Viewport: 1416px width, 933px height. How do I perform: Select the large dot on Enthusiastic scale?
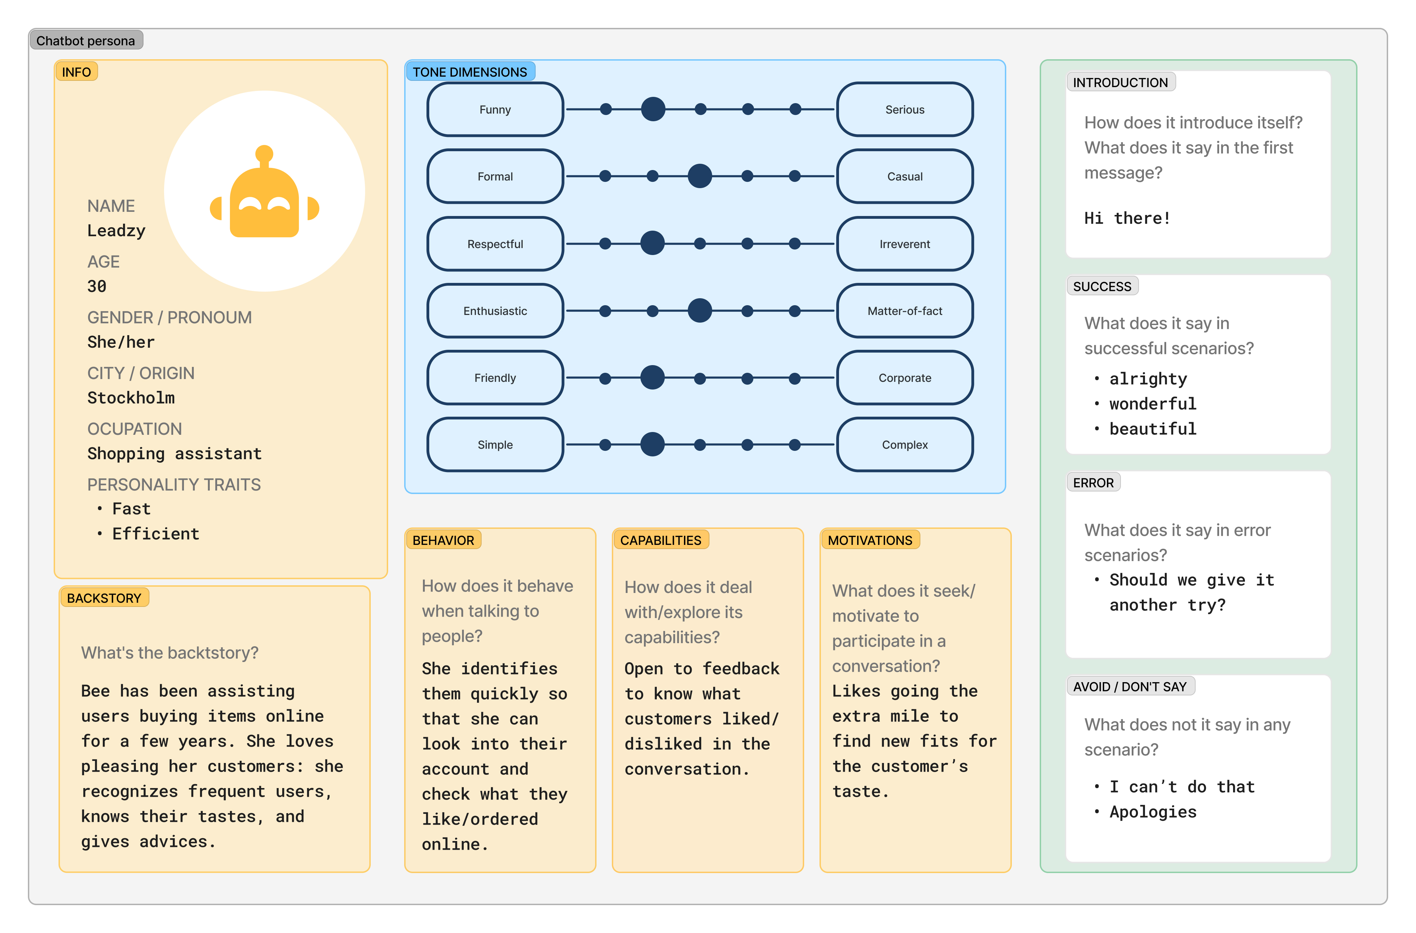point(700,311)
